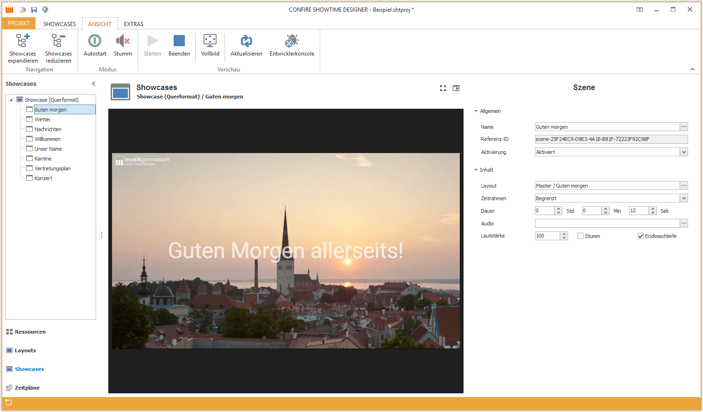Stop the preview with Beenden
Screen dimensions: 703x412
coord(179,42)
